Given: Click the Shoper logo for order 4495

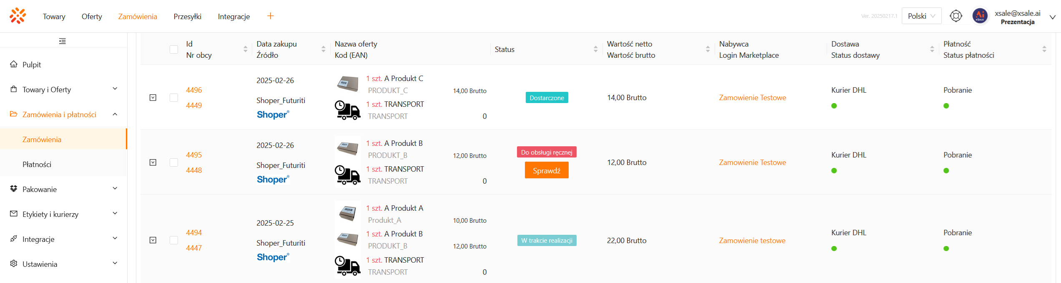Looking at the screenshot, I should [x=273, y=180].
